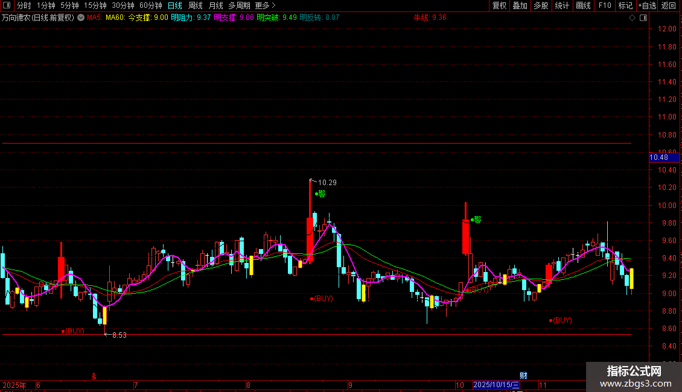682x392 pixels.
Task: Switch to 1分钟 period
Action: click(46, 5)
